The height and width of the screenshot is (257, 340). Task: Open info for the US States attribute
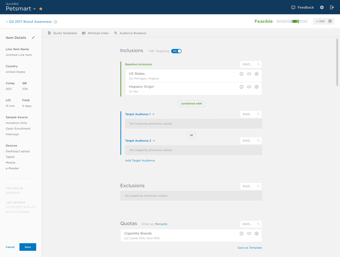241,74
